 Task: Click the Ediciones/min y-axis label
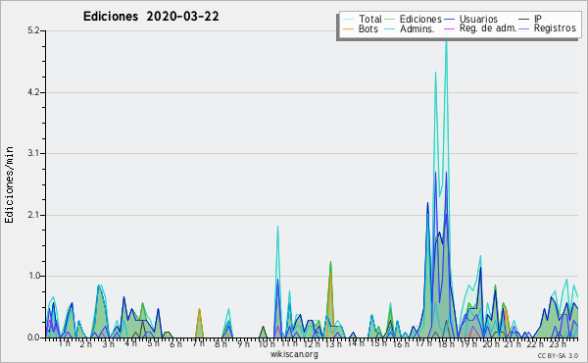click(x=9, y=184)
